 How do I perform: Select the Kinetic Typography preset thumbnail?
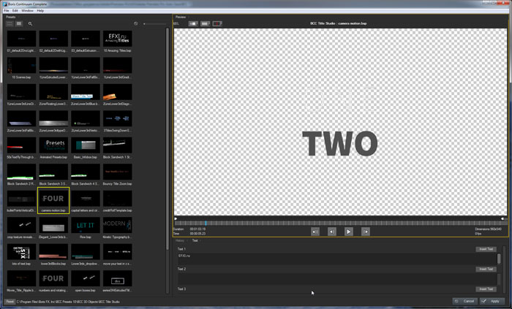tap(118, 226)
